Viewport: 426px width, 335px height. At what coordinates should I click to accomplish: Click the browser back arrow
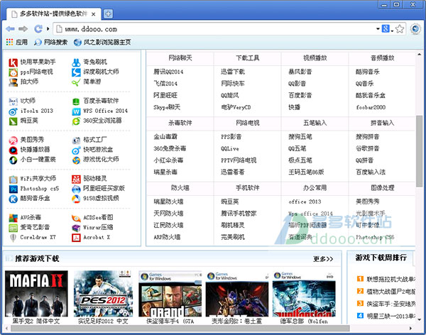(x=10, y=29)
